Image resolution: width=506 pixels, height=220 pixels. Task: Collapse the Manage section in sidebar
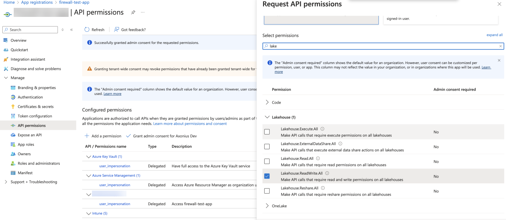[x=6, y=78]
